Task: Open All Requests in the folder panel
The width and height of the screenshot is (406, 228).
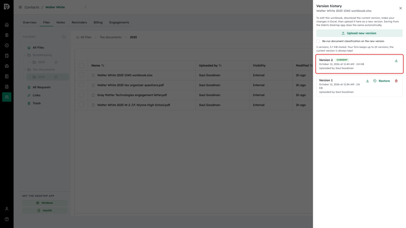Action: pyautogui.click(x=41, y=87)
